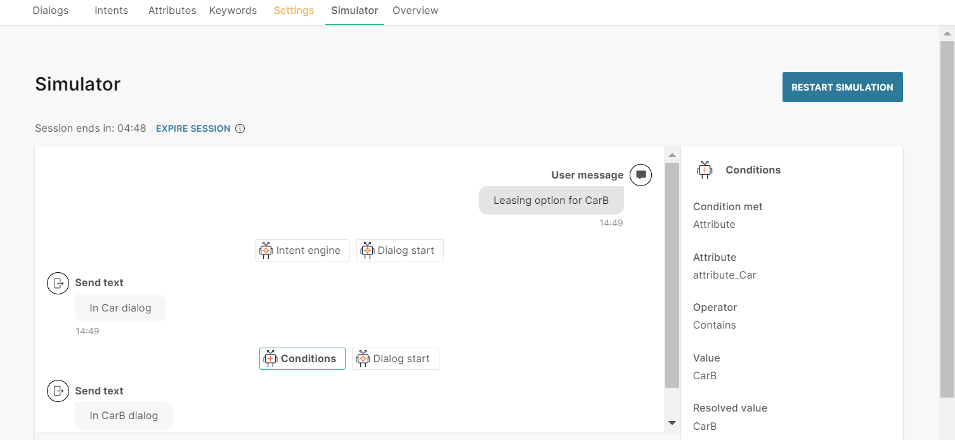Select the 'Leasing option for CarB' message bubble
This screenshot has height=440, width=955.
(550, 201)
